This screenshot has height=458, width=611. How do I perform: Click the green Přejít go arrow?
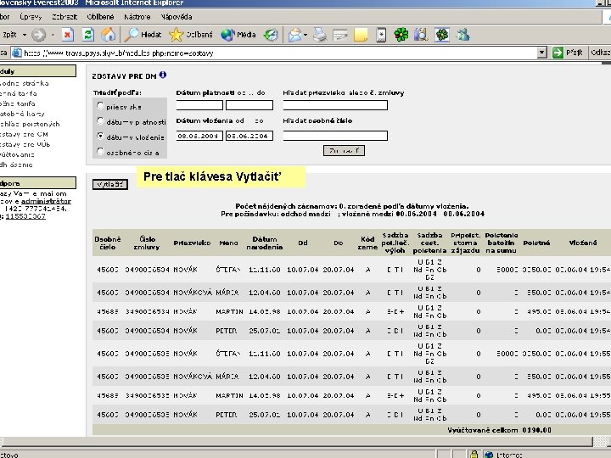point(558,53)
